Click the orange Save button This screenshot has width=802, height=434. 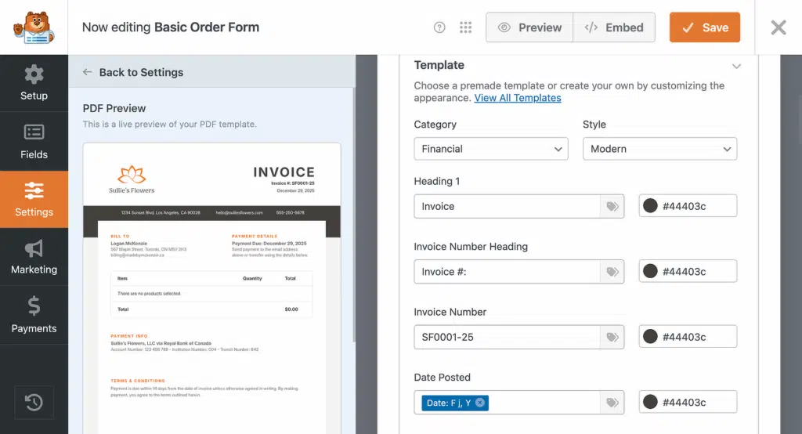pyautogui.click(x=705, y=27)
